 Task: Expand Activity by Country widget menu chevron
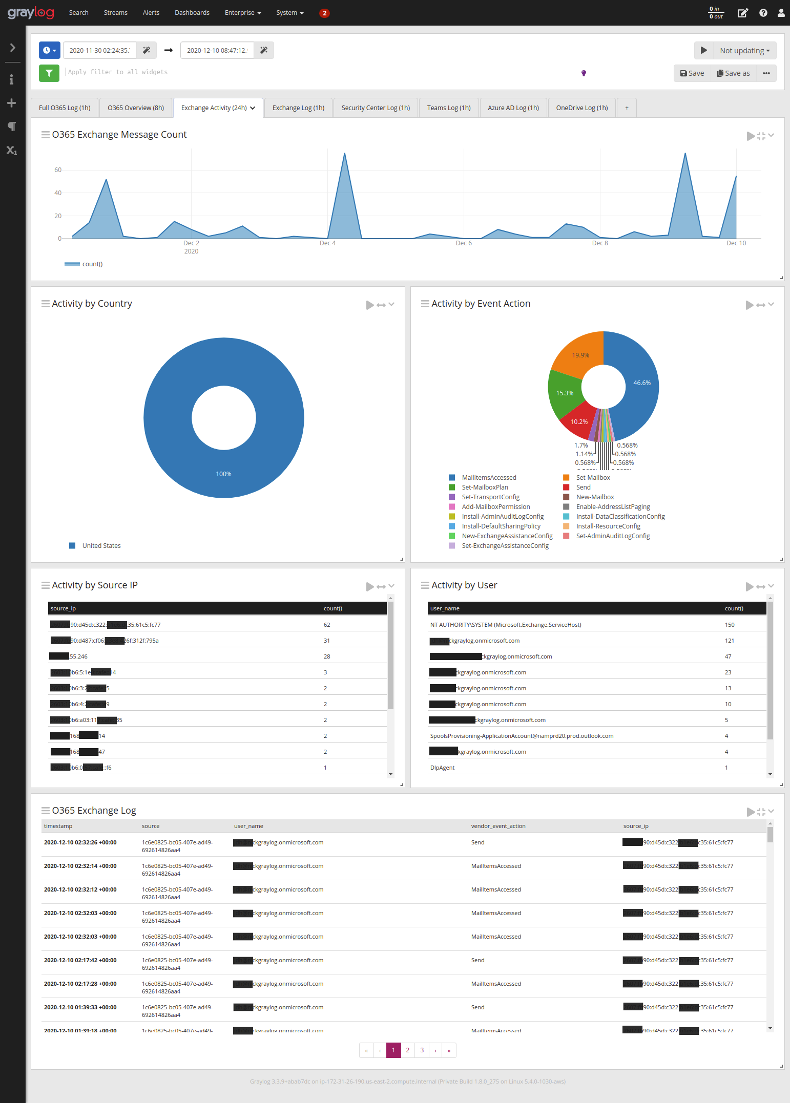[391, 304]
